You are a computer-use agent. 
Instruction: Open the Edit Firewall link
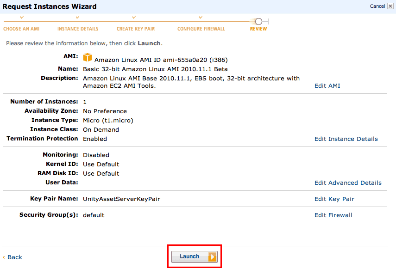[333, 215]
